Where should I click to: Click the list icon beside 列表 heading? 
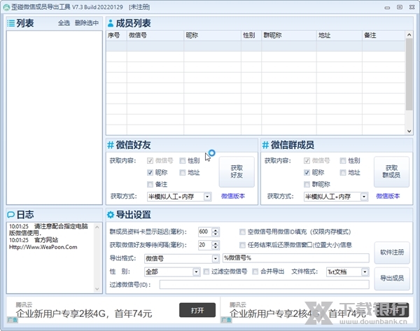pos(11,23)
